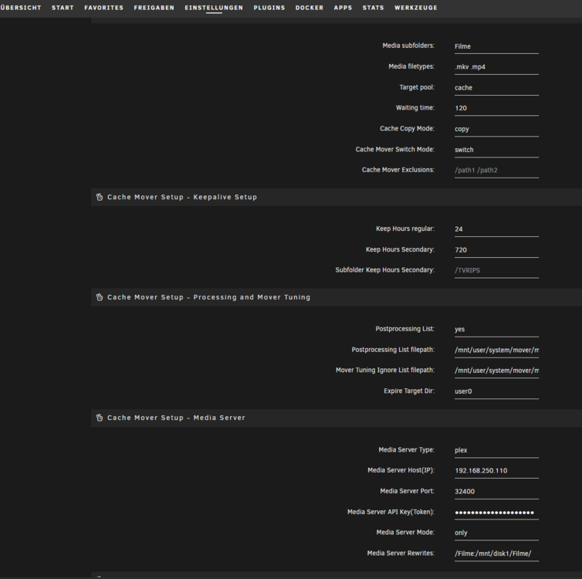Viewport: 582px width, 579px height.
Task: Edit Mover Tuning Ignore List filepath
Action: (496, 371)
